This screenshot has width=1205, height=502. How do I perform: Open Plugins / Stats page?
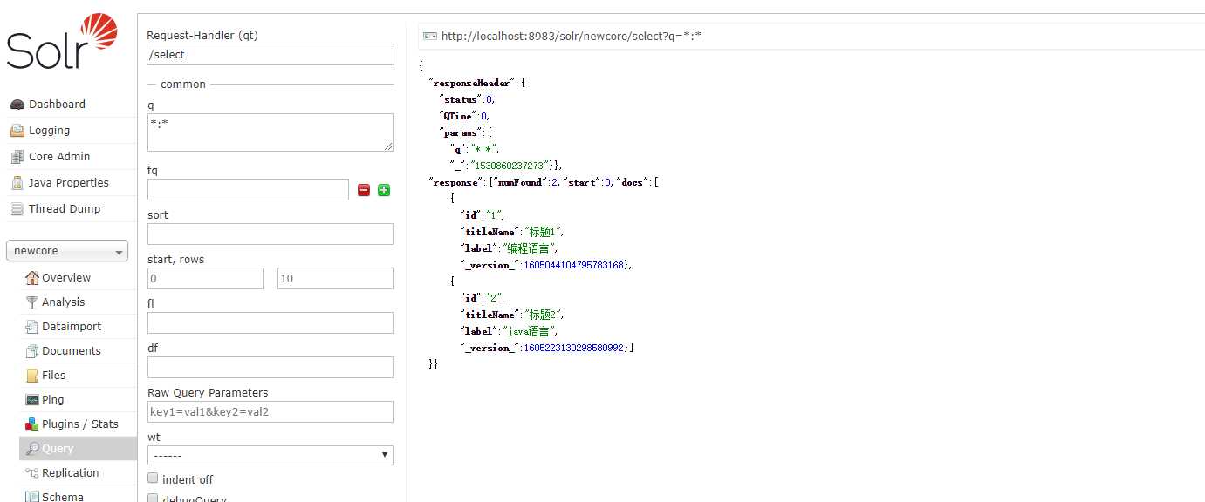point(80,424)
